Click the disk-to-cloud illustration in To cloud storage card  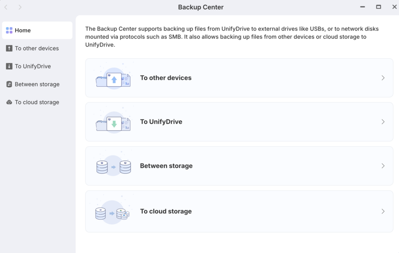pyautogui.click(x=112, y=212)
